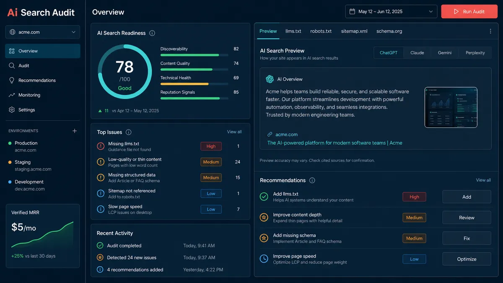The width and height of the screenshot is (503, 283).
Task: Open the three-dot more options menu
Action: point(490,31)
